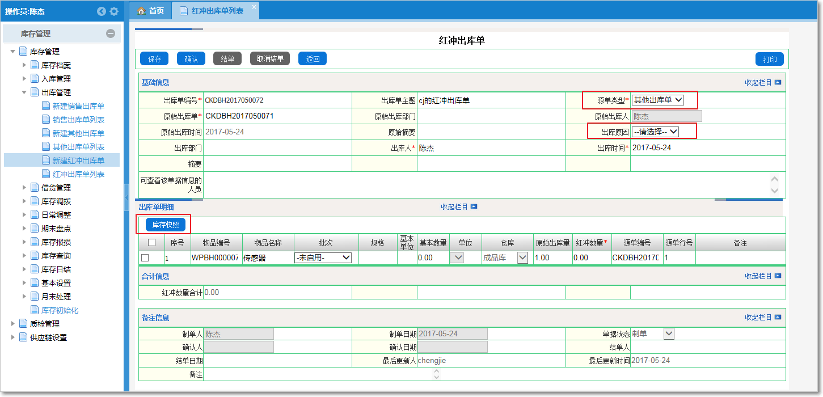Click the settings gear icon in sidebar header
823x397 pixels.
coord(114,11)
